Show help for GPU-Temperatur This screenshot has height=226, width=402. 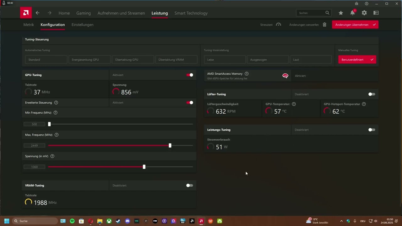click(x=294, y=104)
